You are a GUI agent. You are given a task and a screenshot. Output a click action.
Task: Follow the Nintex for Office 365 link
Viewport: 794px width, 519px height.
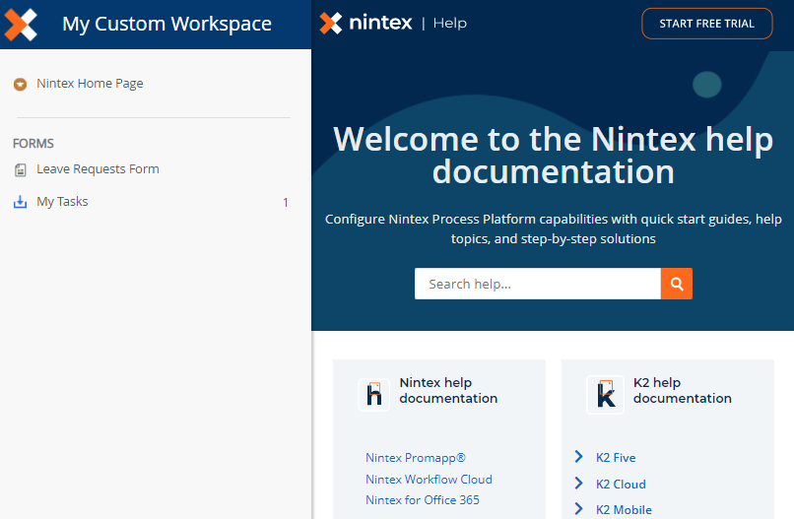422,500
